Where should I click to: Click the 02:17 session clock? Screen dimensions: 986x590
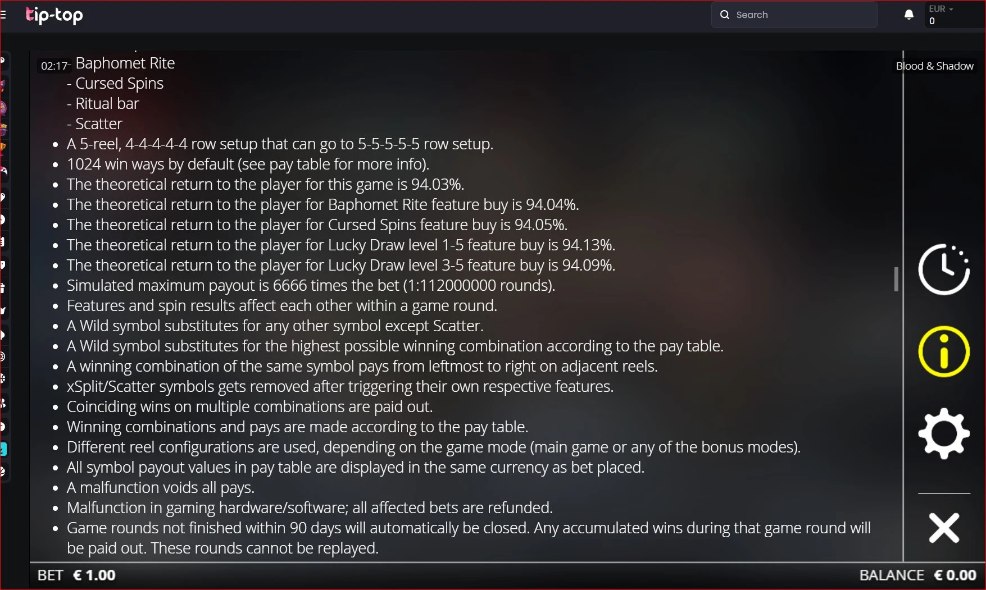(x=53, y=66)
